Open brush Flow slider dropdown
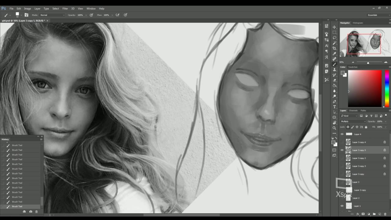391x220 pixels. [x=112, y=15]
